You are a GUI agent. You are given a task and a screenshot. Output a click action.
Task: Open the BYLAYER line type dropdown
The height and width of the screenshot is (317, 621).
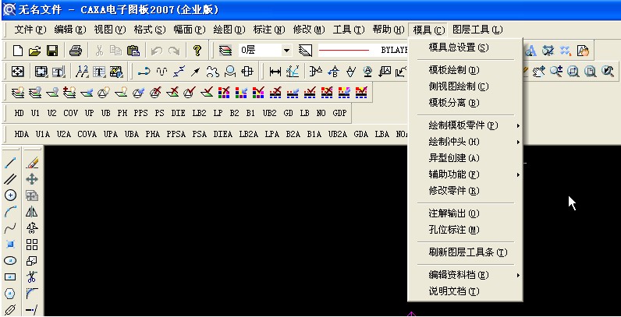362,50
